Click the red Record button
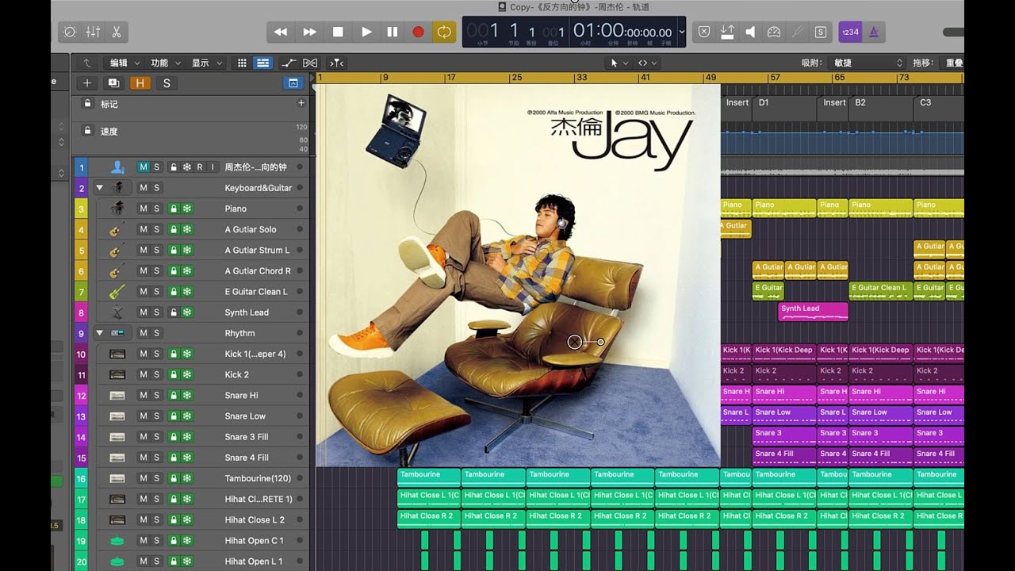1015x571 pixels. [x=418, y=32]
